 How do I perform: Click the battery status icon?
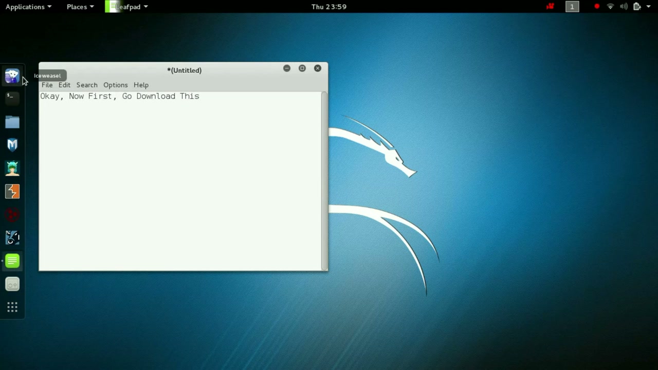point(637,7)
